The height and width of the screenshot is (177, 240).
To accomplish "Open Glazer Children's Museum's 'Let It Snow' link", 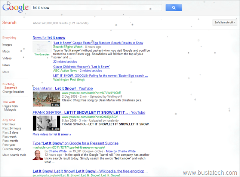I will tap(81, 67).
